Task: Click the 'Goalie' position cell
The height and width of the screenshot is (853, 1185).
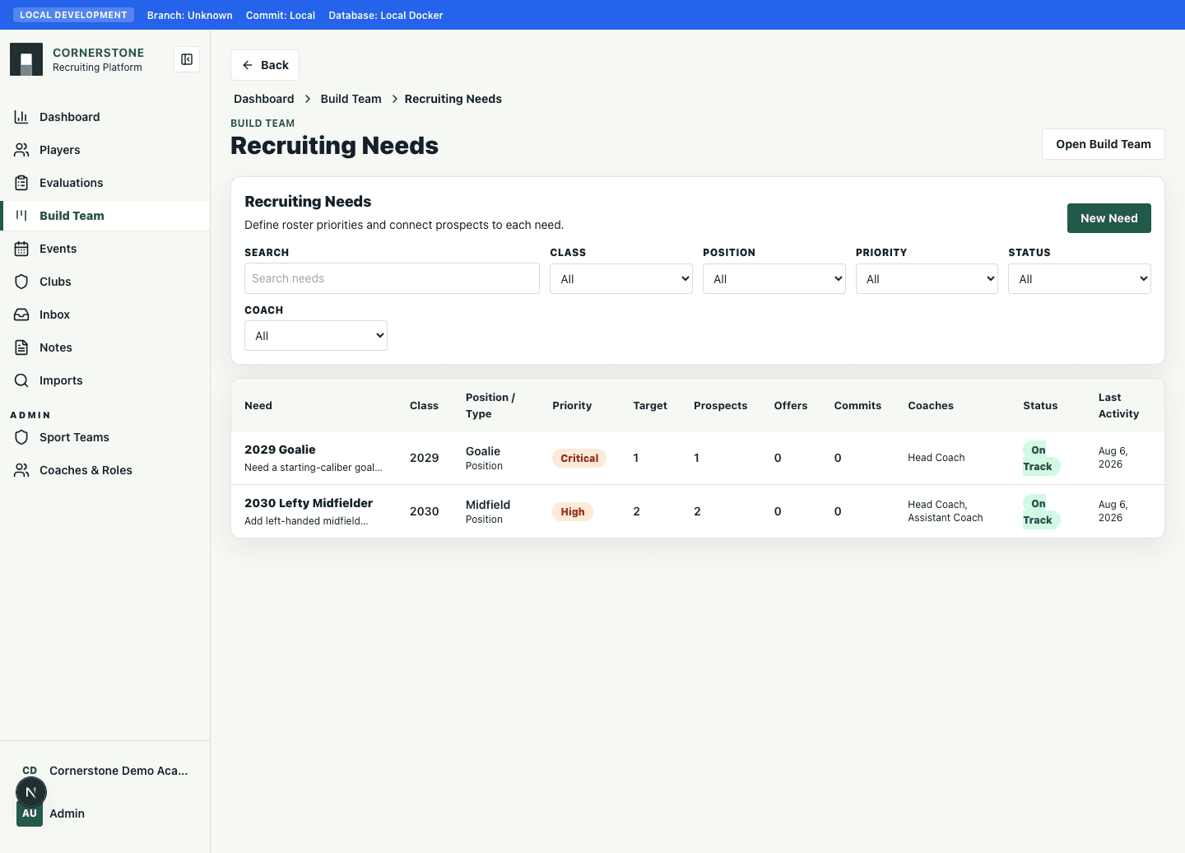Action: [x=483, y=451]
